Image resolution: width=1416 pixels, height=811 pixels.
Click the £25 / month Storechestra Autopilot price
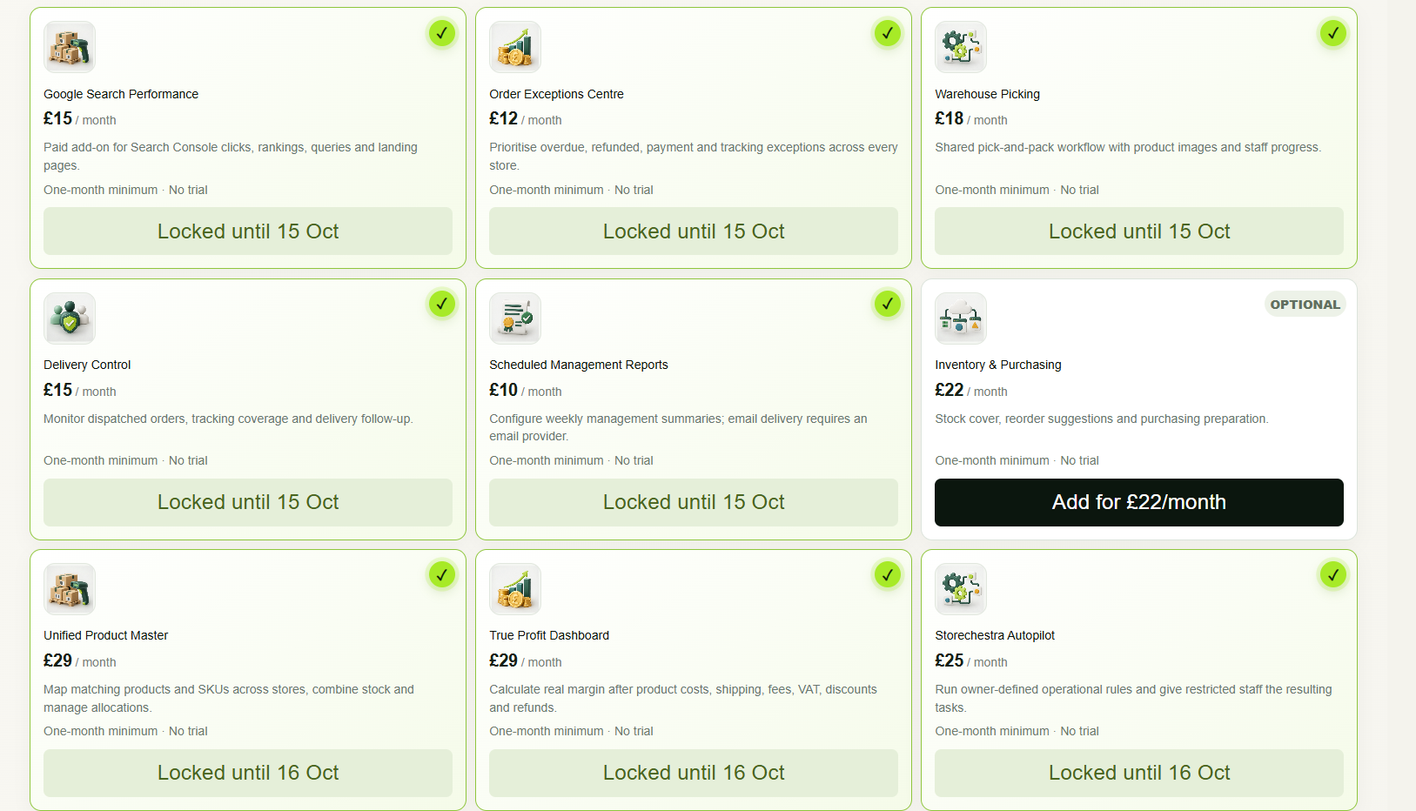pos(971,661)
